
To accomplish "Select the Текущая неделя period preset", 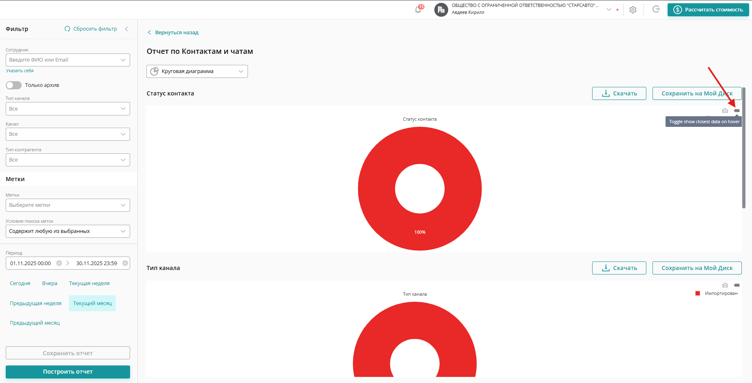I will [89, 283].
